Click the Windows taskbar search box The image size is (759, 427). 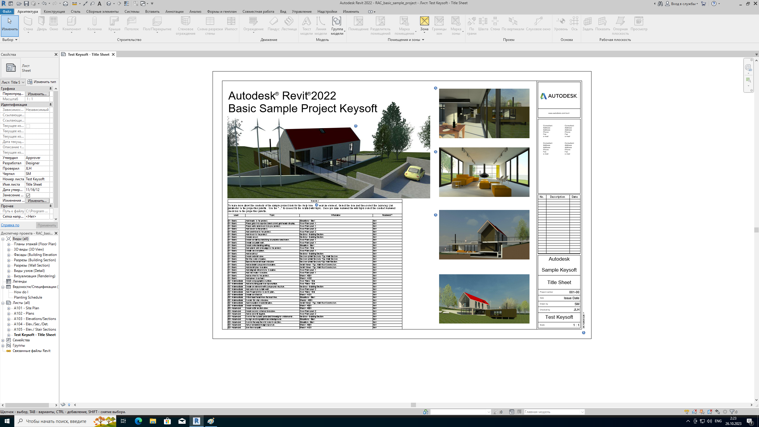(x=65, y=421)
